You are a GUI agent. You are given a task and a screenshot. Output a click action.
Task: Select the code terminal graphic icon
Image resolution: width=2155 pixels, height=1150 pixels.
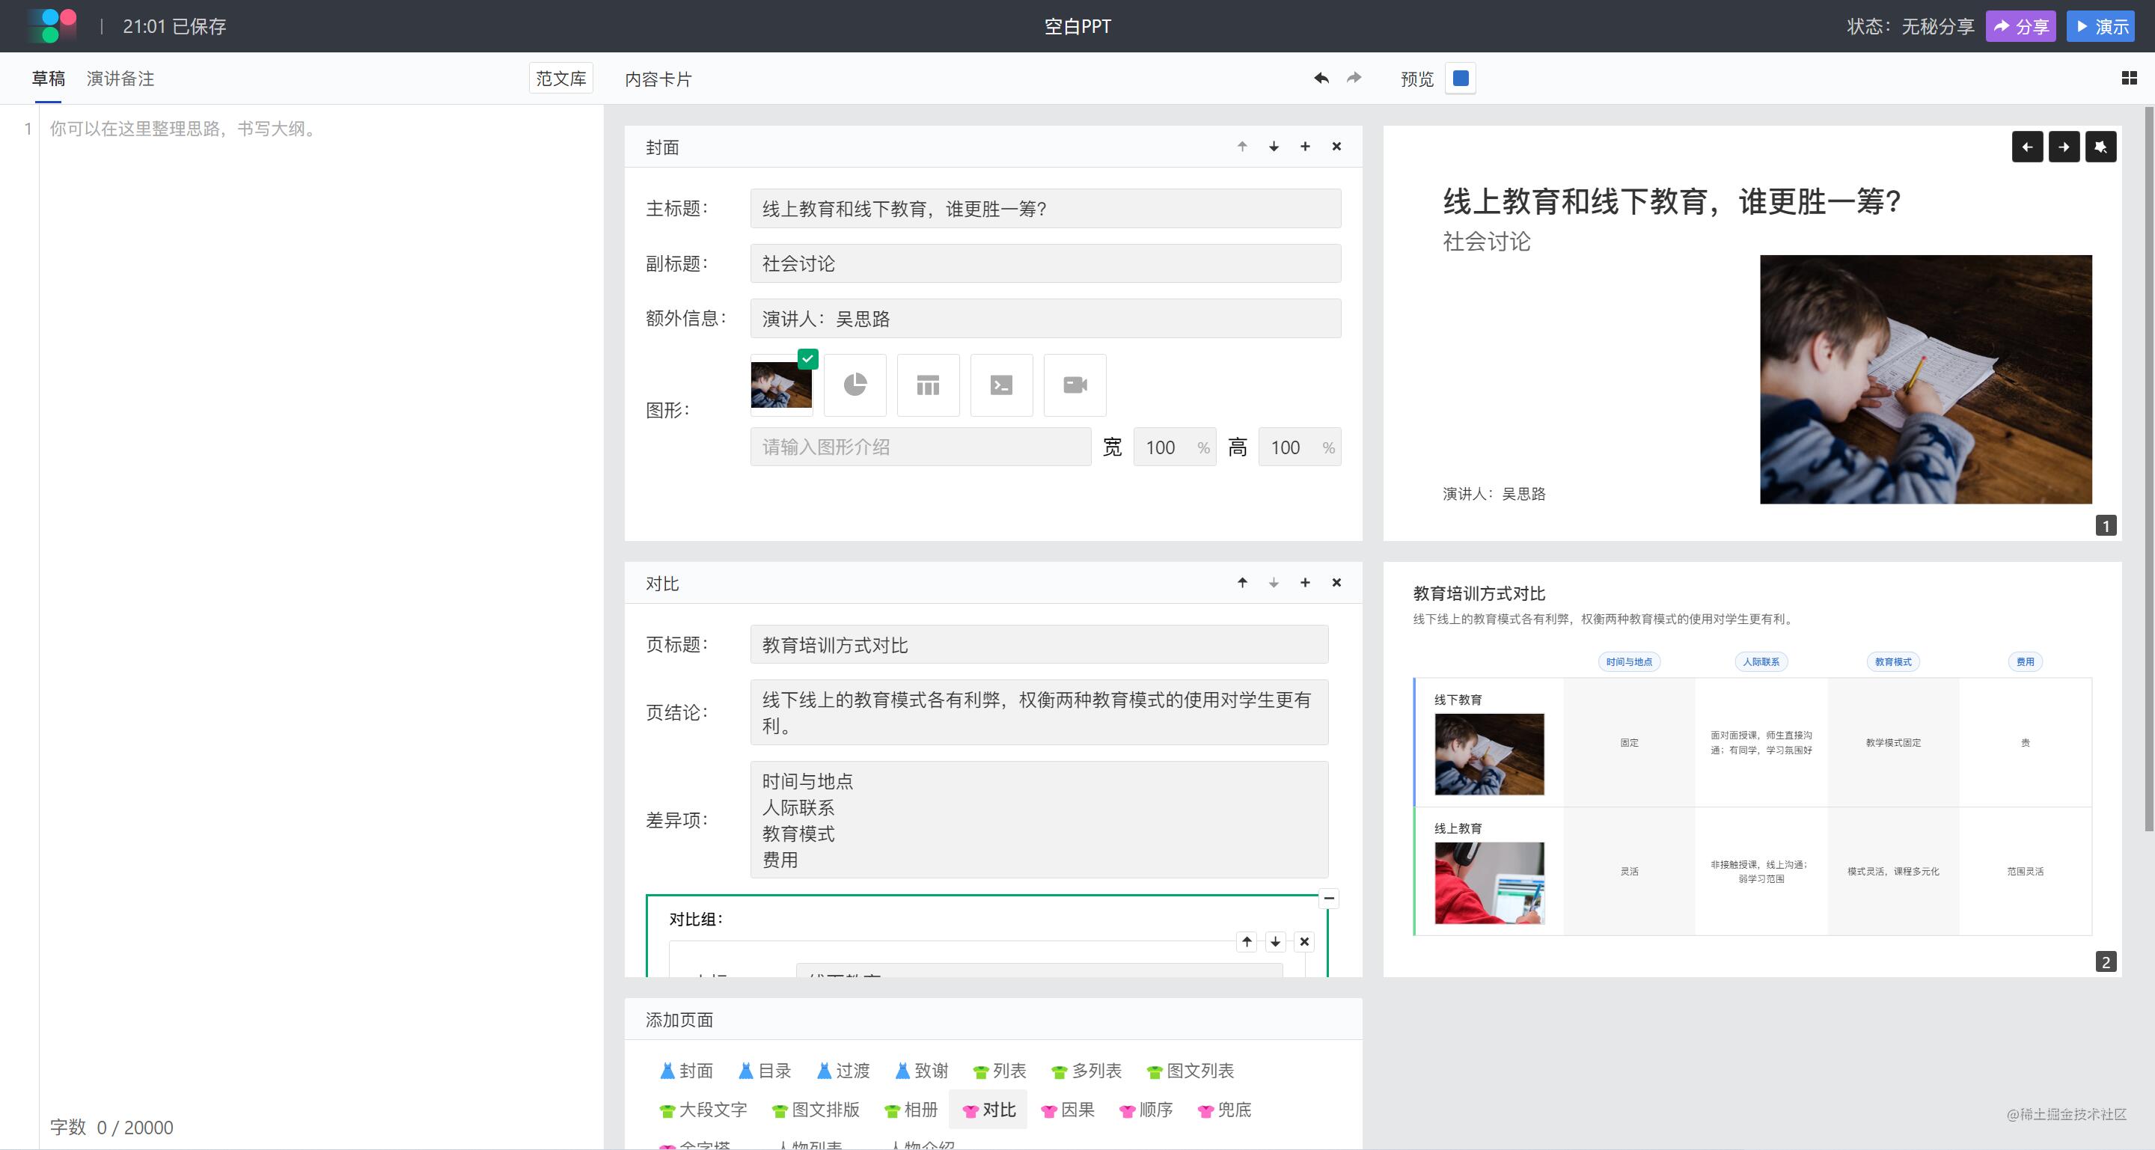(1000, 385)
